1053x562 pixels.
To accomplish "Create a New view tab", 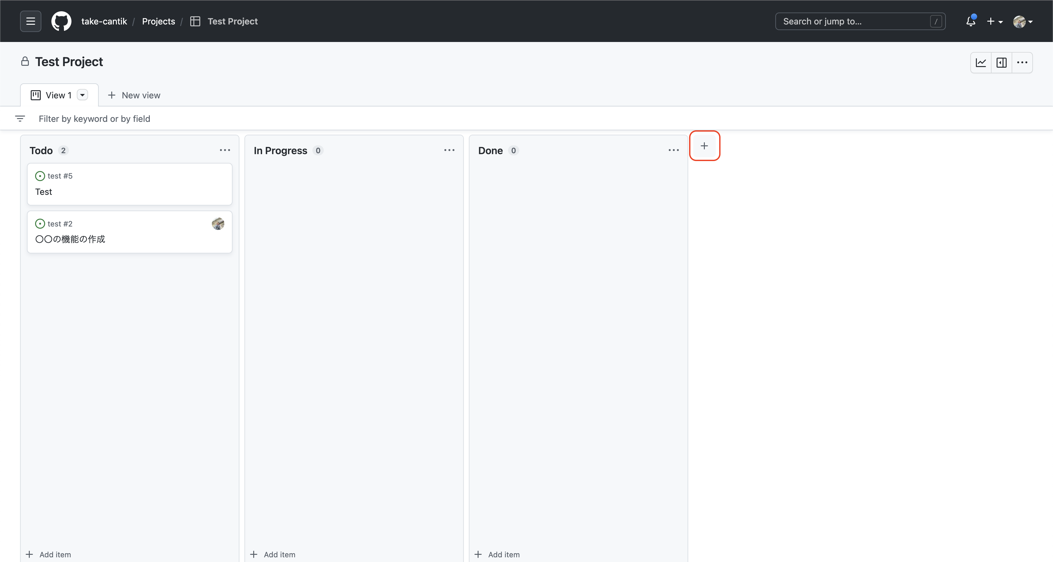I will [134, 95].
